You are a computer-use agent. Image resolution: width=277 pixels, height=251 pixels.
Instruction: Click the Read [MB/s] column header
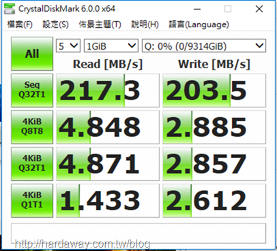(108, 64)
